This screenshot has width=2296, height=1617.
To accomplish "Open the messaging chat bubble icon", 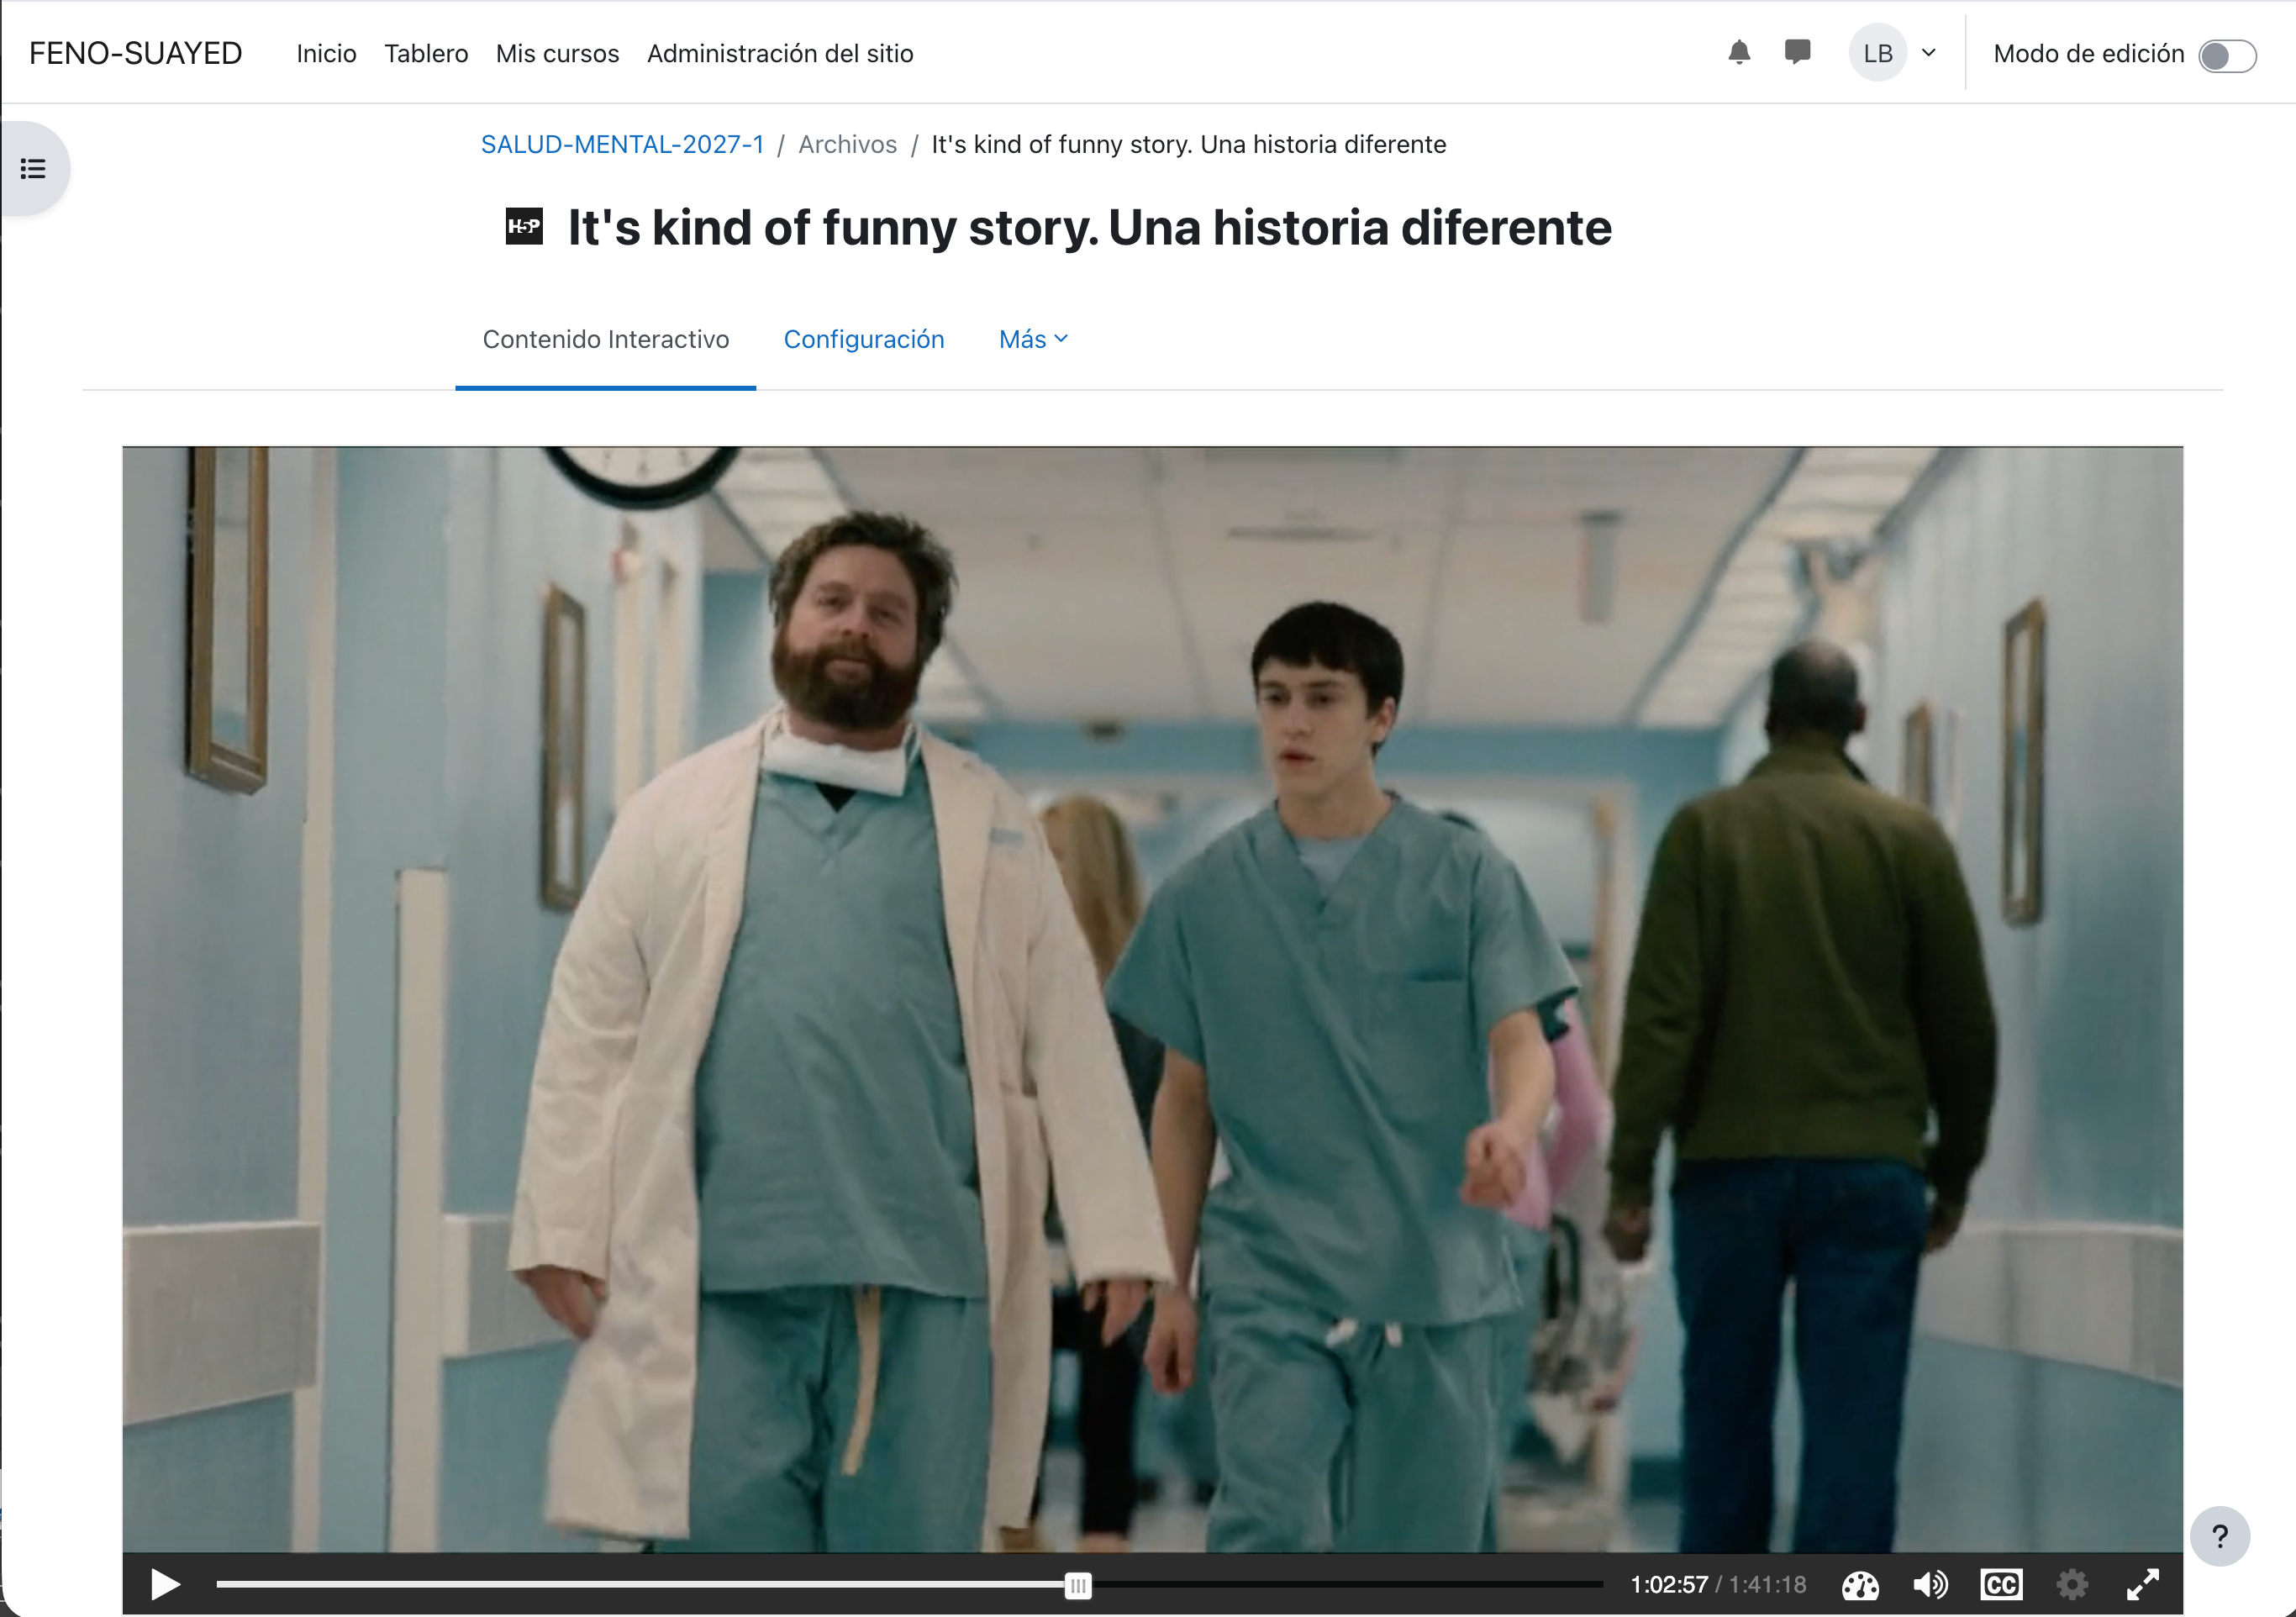I will (x=1797, y=52).
